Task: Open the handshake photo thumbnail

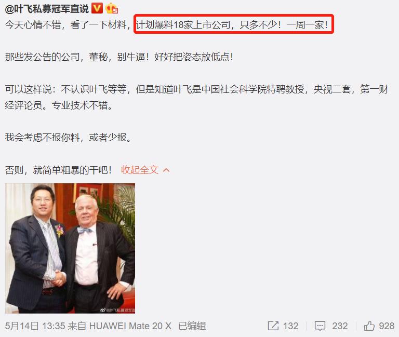Action: click(x=70, y=248)
